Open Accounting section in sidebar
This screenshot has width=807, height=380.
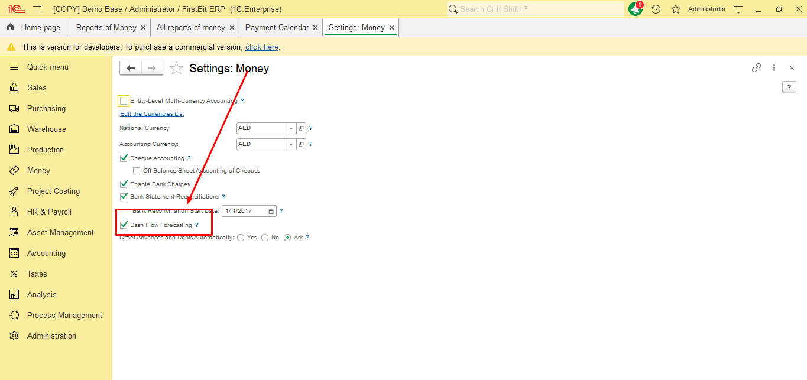[46, 253]
